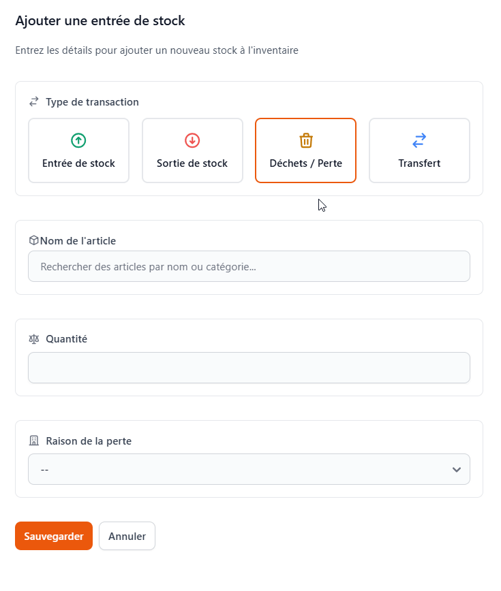Screen dimensions: 501x591
Task: Cancel with the Annuler button
Action: tap(127, 536)
